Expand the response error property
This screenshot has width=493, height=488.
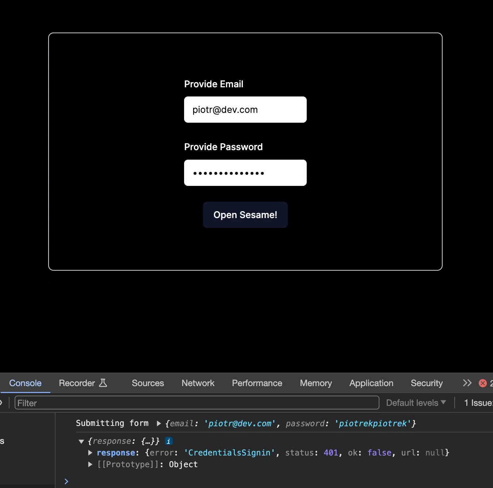click(90, 453)
